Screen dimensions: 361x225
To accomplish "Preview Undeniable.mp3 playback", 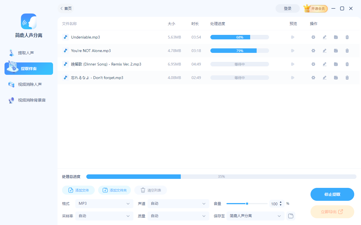I will point(293,37).
